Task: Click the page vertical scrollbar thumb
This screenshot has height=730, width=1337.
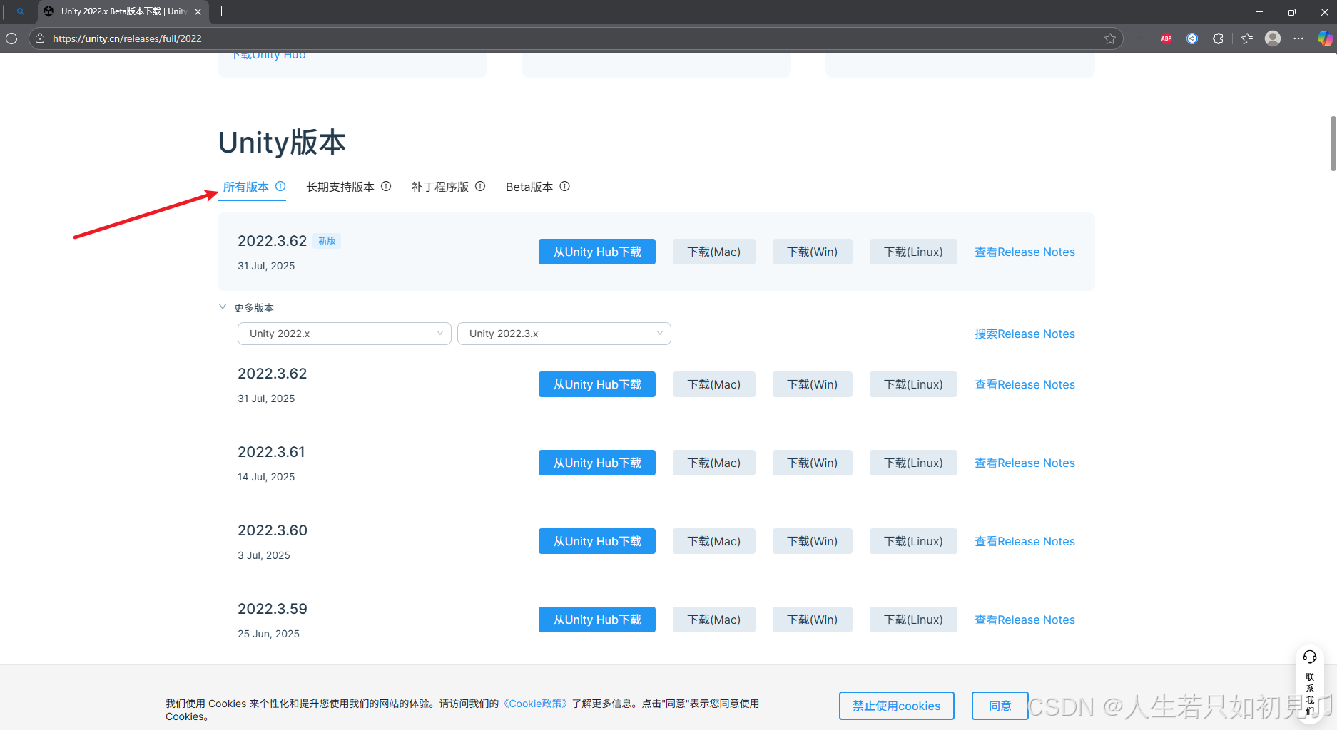Action: point(1333,143)
